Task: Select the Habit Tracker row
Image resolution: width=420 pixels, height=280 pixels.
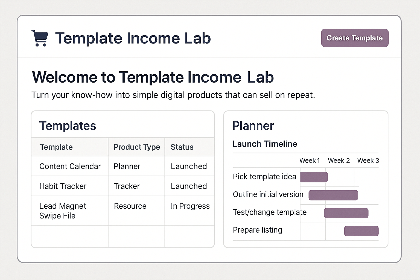Action: (x=63, y=186)
